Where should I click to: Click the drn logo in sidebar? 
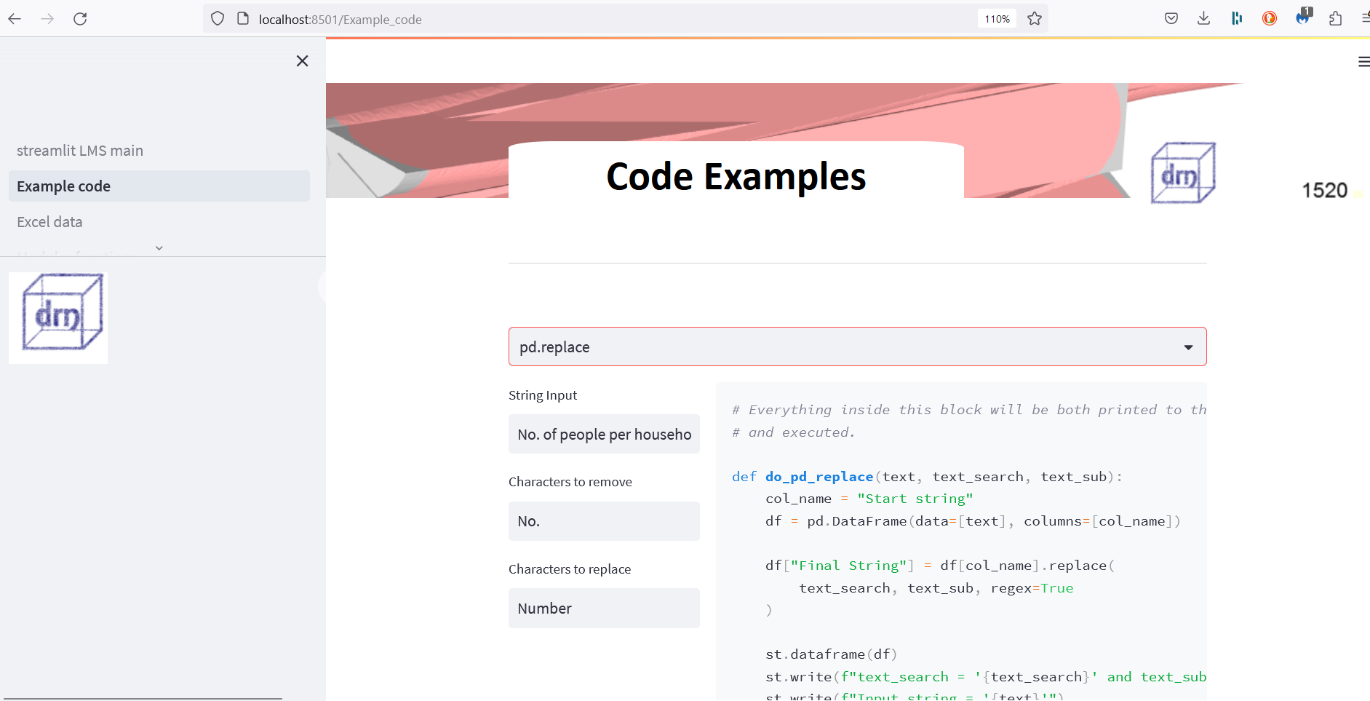pyautogui.click(x=59, y=317)
